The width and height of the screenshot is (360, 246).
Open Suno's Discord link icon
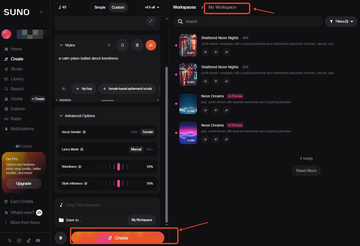click(38, 240)
